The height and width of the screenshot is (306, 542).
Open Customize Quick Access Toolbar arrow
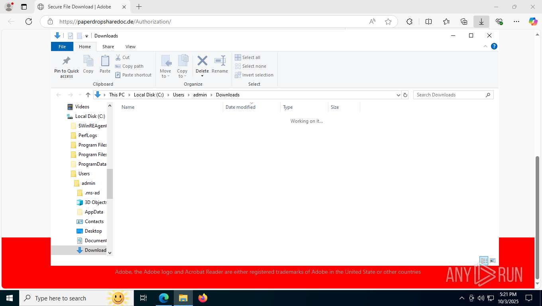coord(86,36)
